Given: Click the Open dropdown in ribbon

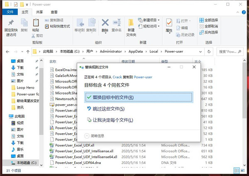Looking at the screenshot, I should [183, 21].
